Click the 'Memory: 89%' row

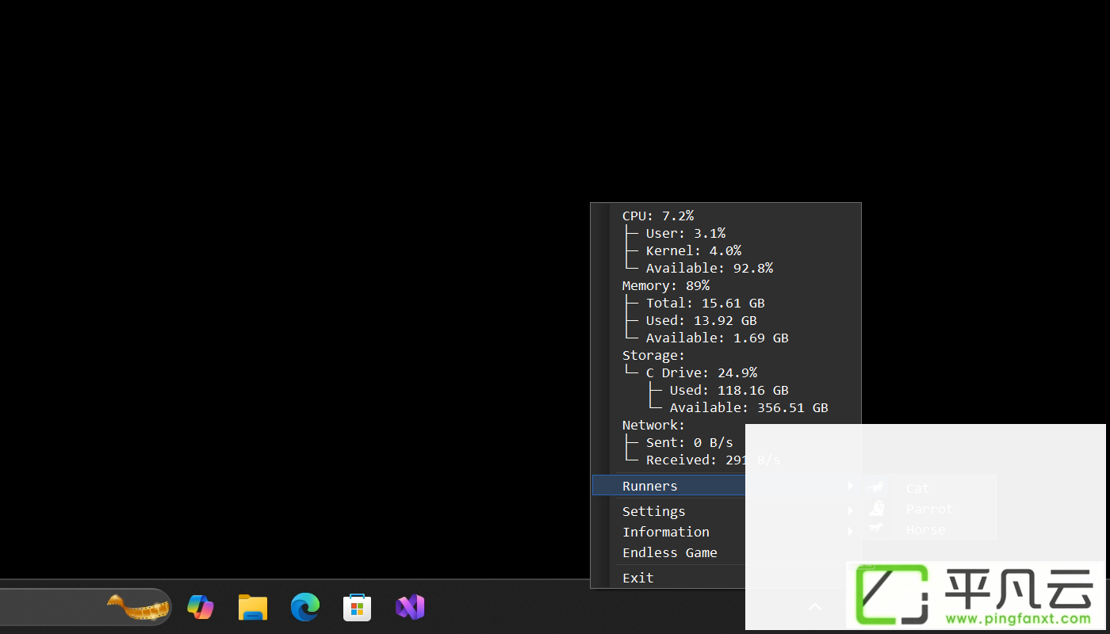point(725,285)
